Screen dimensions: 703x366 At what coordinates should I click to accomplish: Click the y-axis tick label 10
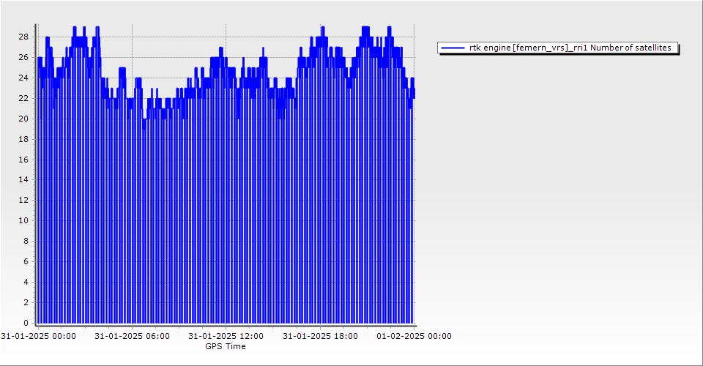pyautogui.click(x=23, y=220)
